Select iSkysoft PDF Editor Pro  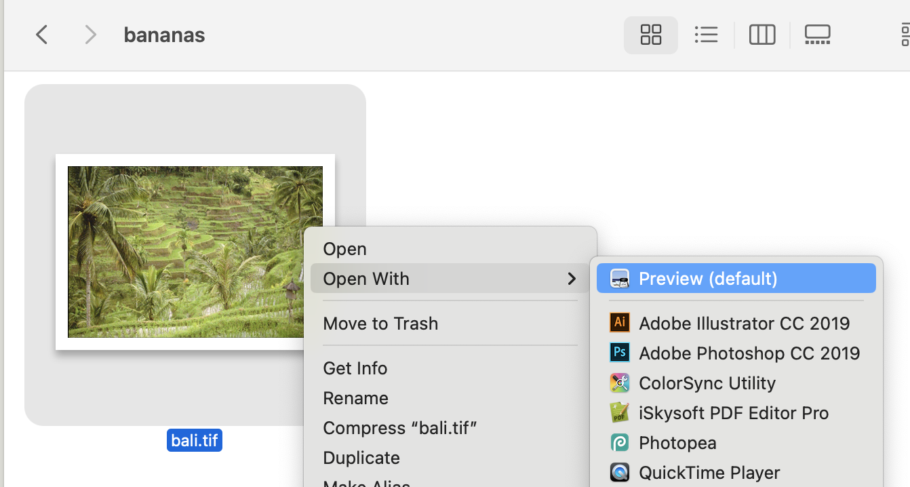click(x=733, y=412)
